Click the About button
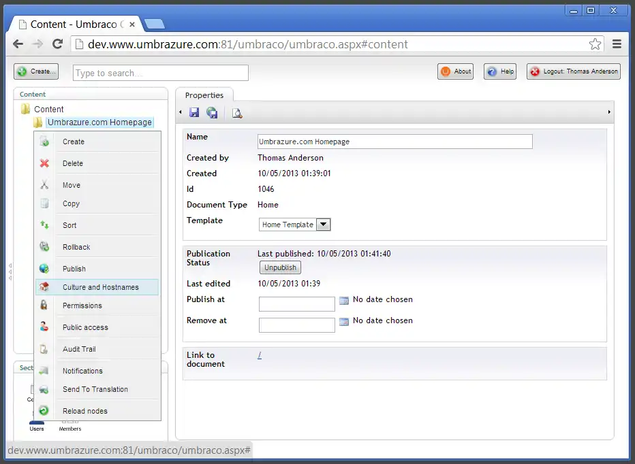 [x=456, y=71]
